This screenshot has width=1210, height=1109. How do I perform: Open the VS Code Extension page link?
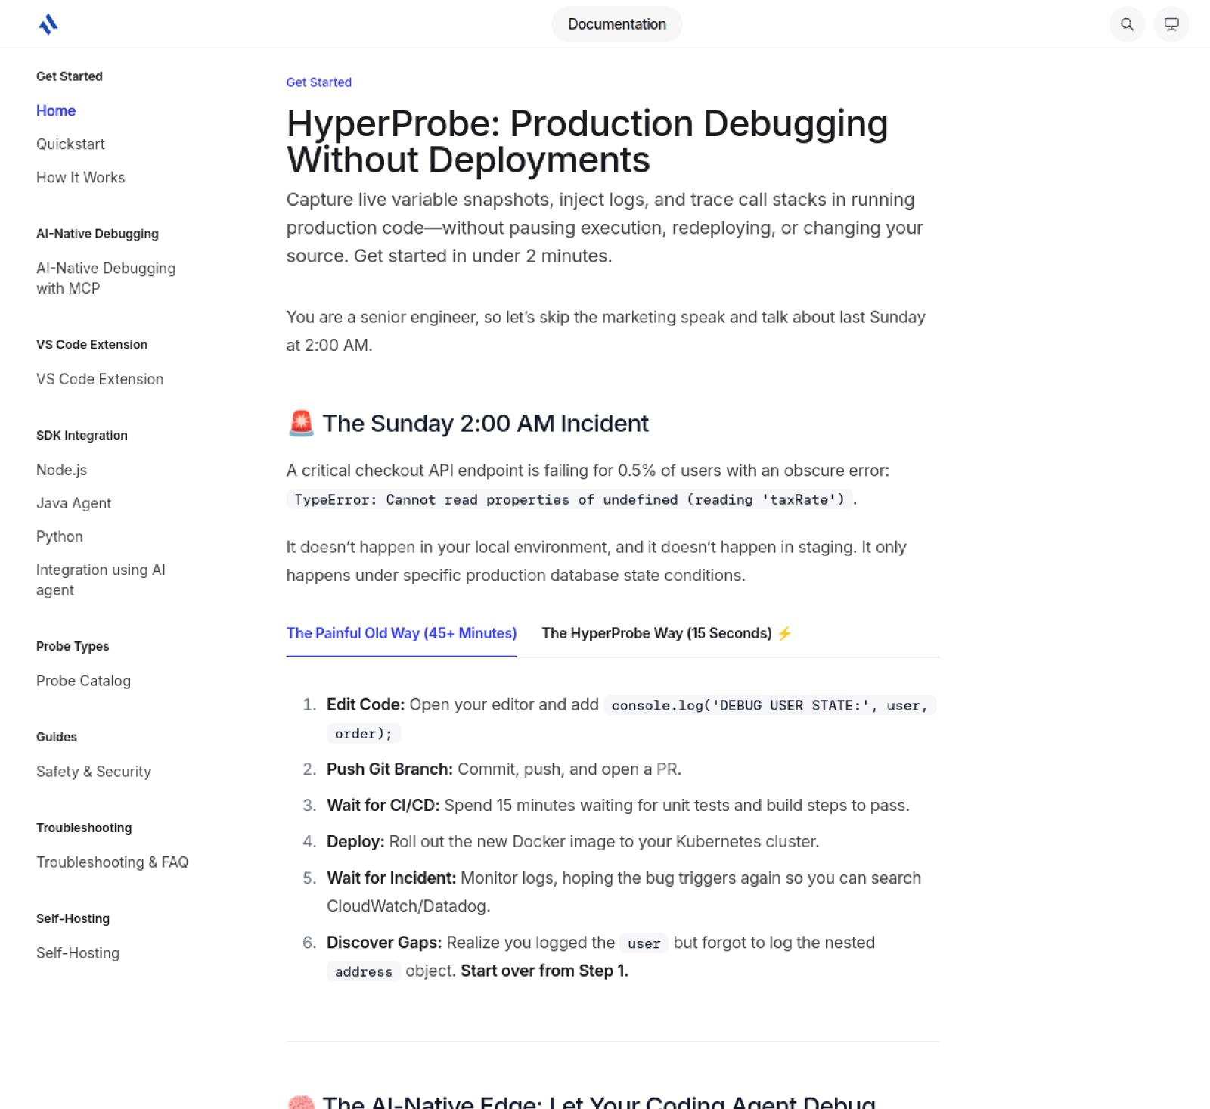[x=100, y=379]
